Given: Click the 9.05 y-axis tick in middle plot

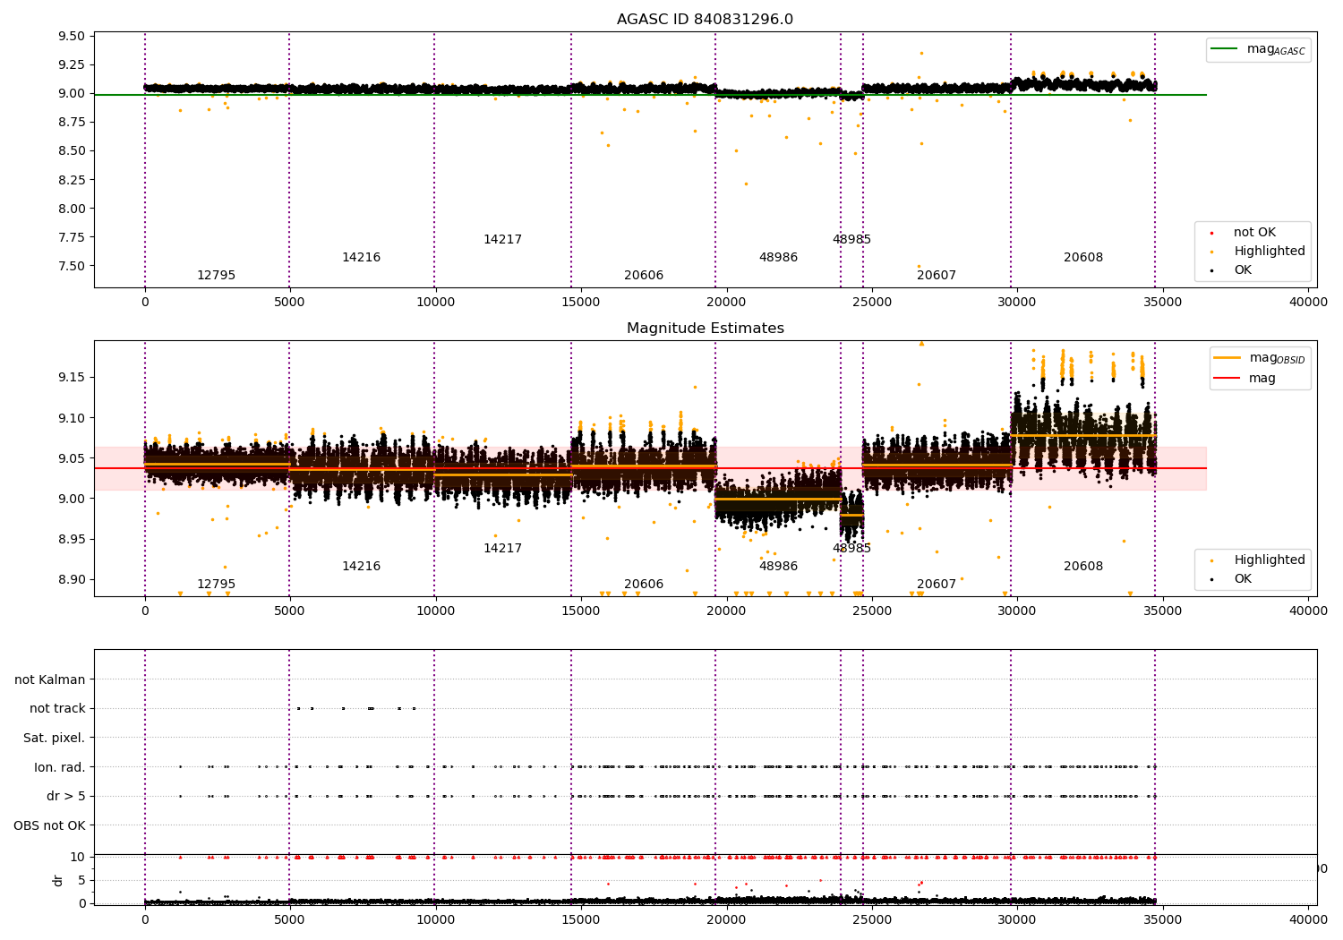Looking at the screenshot, I should pos(71,458).
